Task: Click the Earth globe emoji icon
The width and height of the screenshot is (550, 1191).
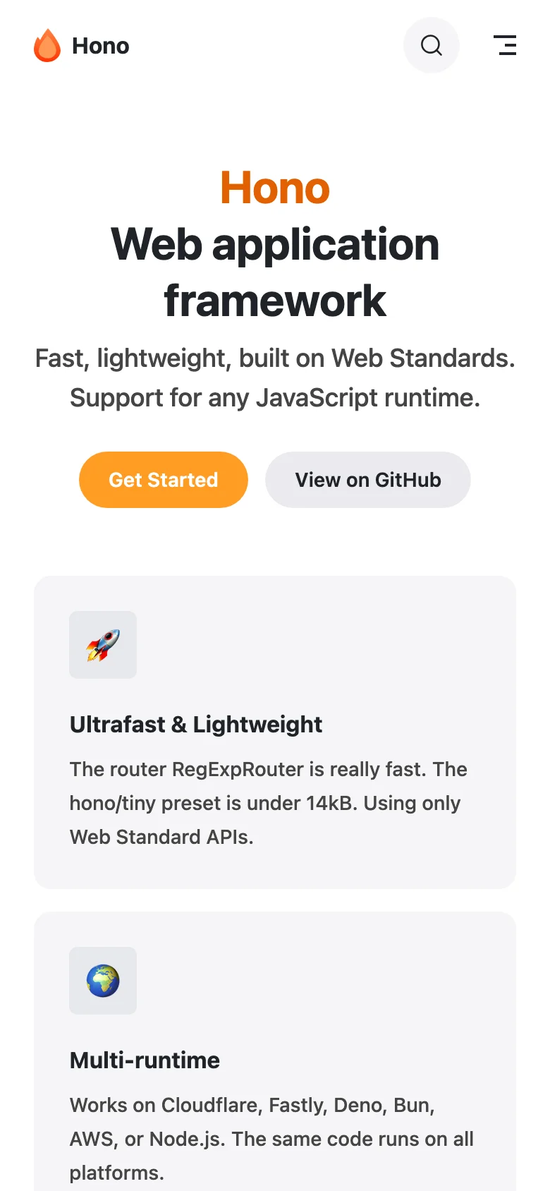Action: click(x=103, y=981)
